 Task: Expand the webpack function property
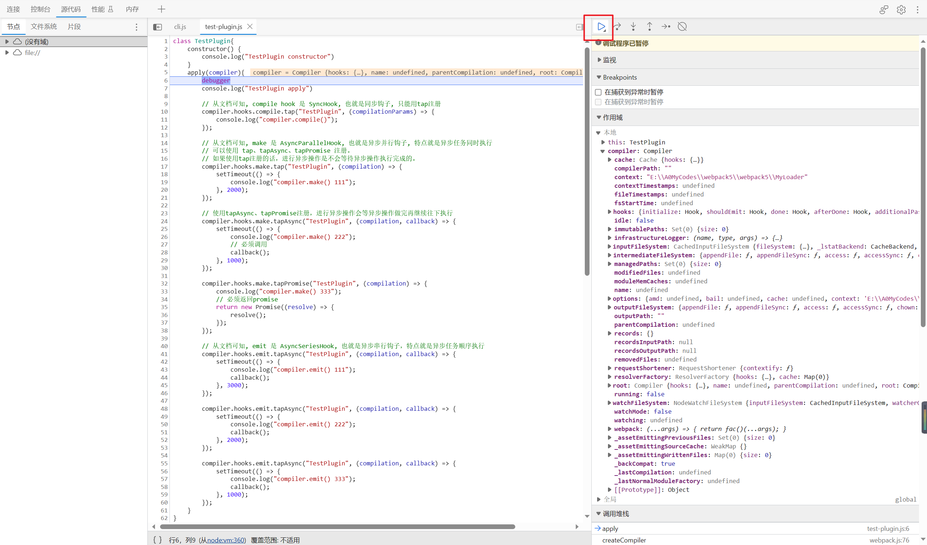pyautogui.click(x=609, y=429)
